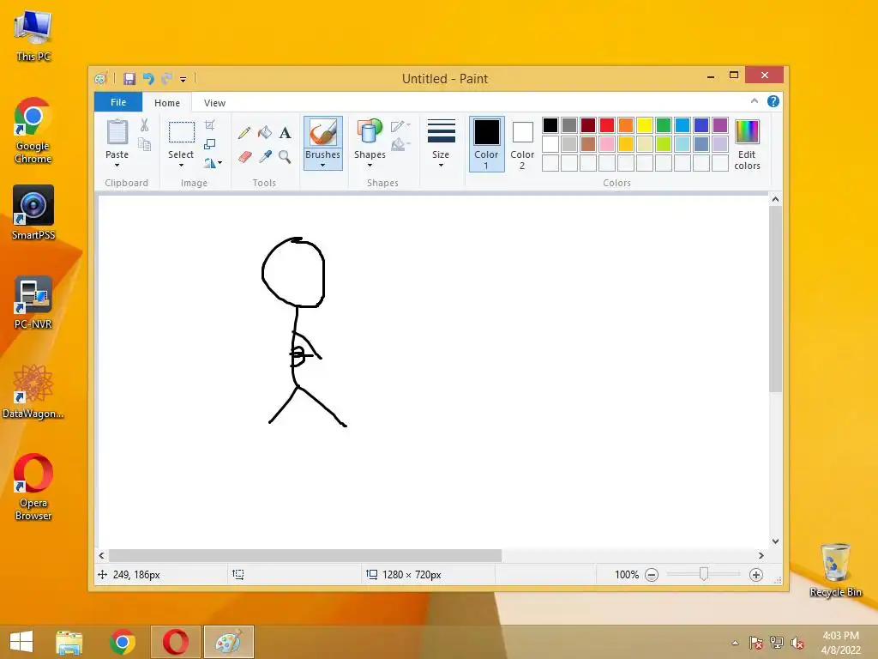Click the zoom in plus button

pos(756,575)
